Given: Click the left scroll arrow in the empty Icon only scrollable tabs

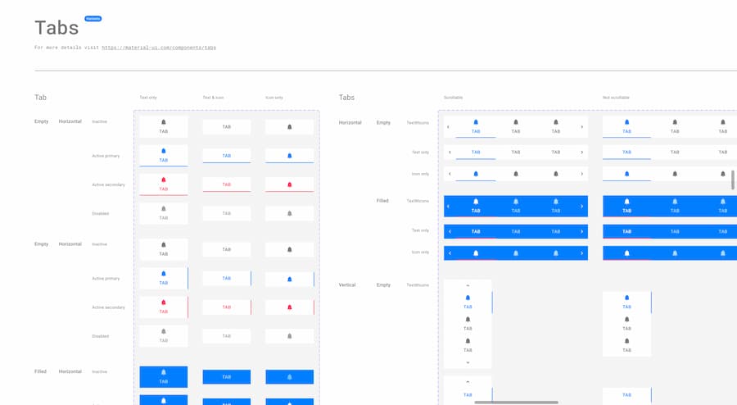Looking at the screenshot, I should point(450,174).
